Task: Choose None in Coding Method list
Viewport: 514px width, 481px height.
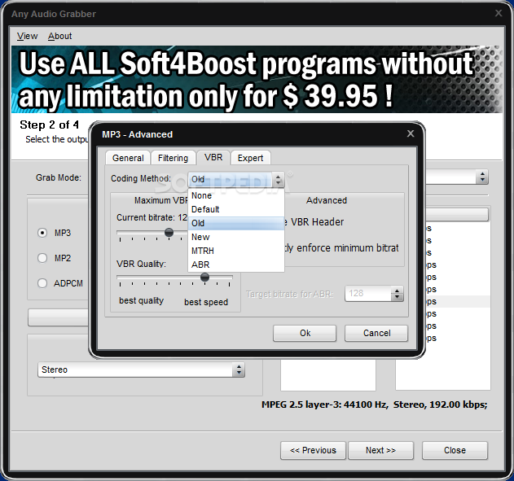Action: (236, 195)
